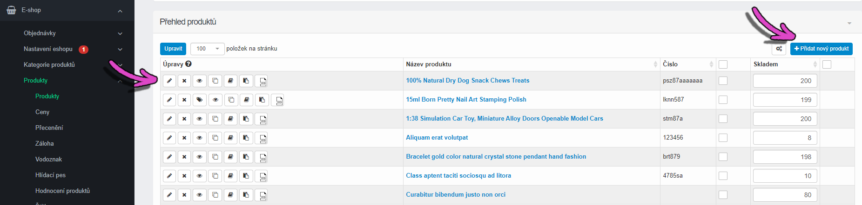Toggle select-all checkbox beside Číslo header
The height and width of the screenshot is (205, 862).
pos(723,64)
